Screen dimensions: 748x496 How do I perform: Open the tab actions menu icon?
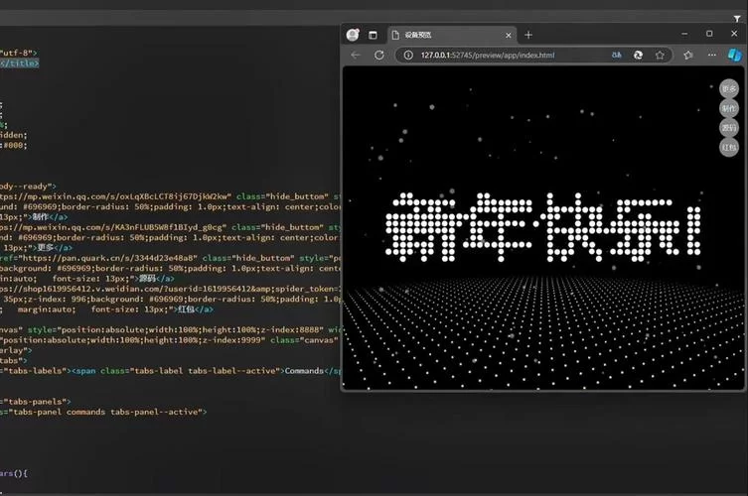click(374, 35)
